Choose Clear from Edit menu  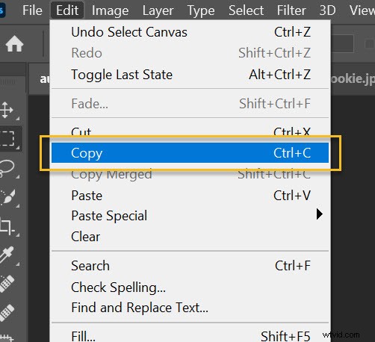coord(190,236)
